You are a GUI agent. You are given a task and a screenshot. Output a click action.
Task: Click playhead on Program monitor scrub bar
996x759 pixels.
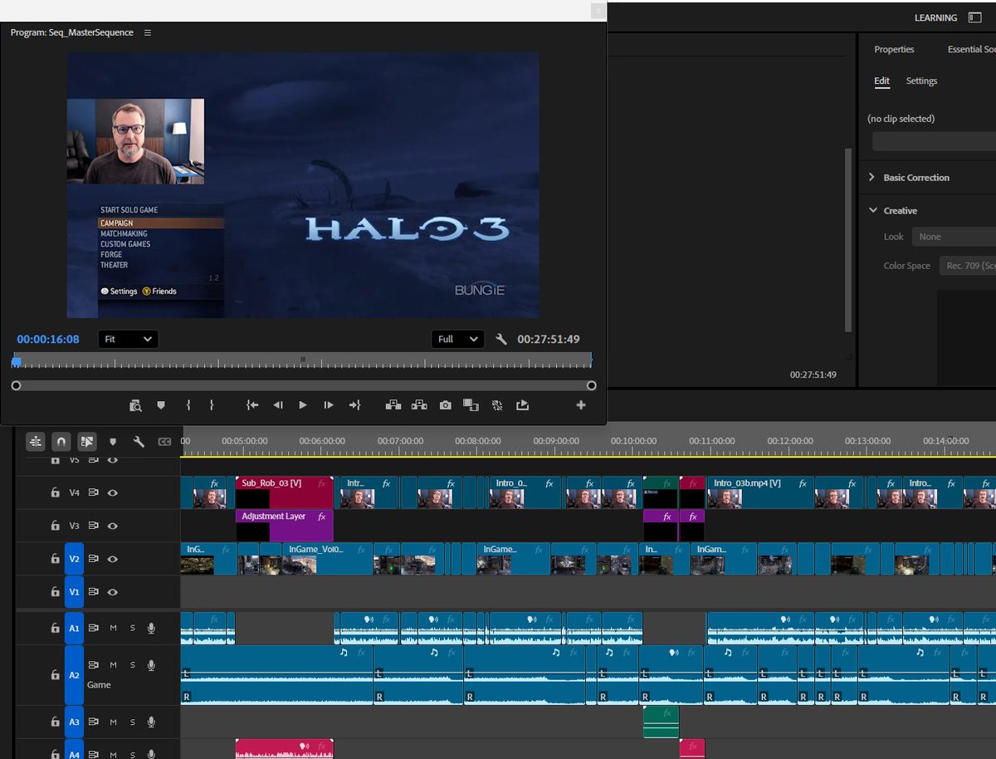coord(16,361)
